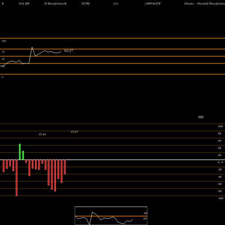The width and height of the screenshot is (225, 225).
Task: Click the MR axis label -80
Action: [220, 191]
